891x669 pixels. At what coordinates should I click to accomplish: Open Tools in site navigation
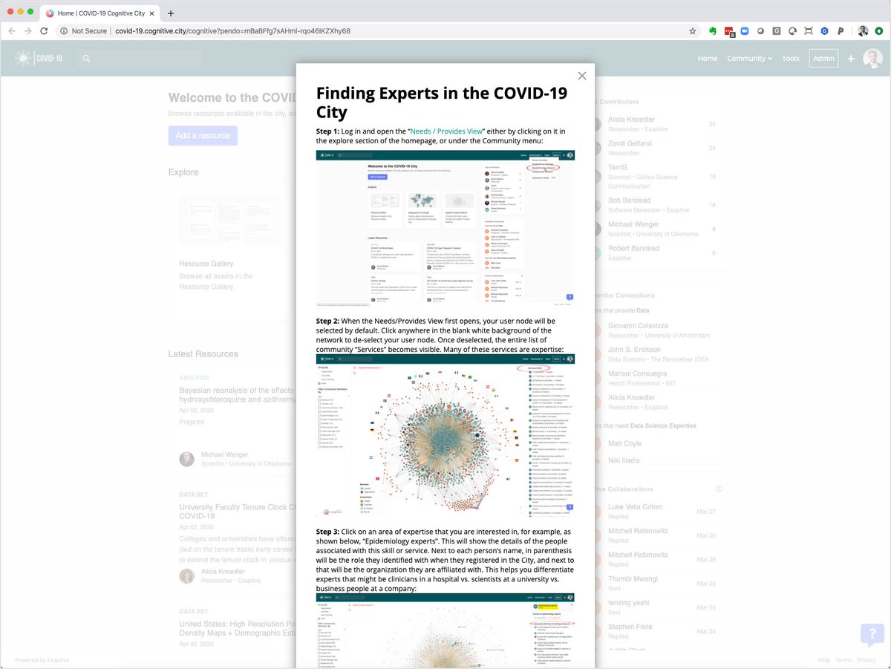(x=791, y=59)
